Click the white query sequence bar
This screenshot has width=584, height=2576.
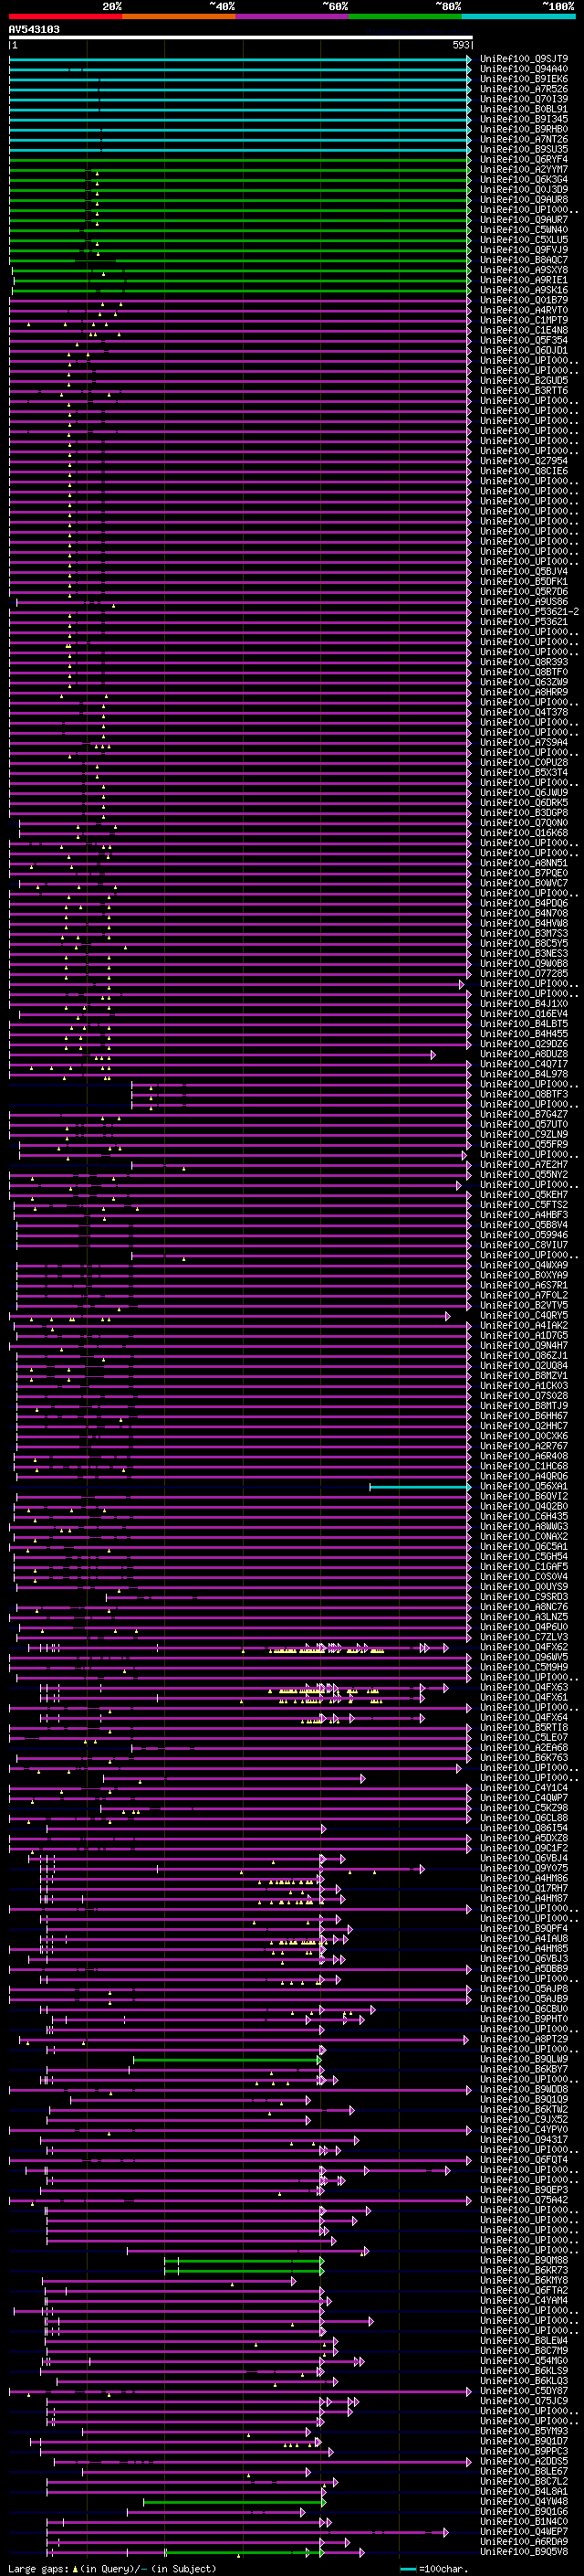click(241, 38)
